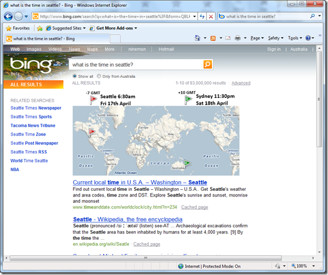
Task: Open Seattle Post Newspaper related search
Action: coord(34,143)
